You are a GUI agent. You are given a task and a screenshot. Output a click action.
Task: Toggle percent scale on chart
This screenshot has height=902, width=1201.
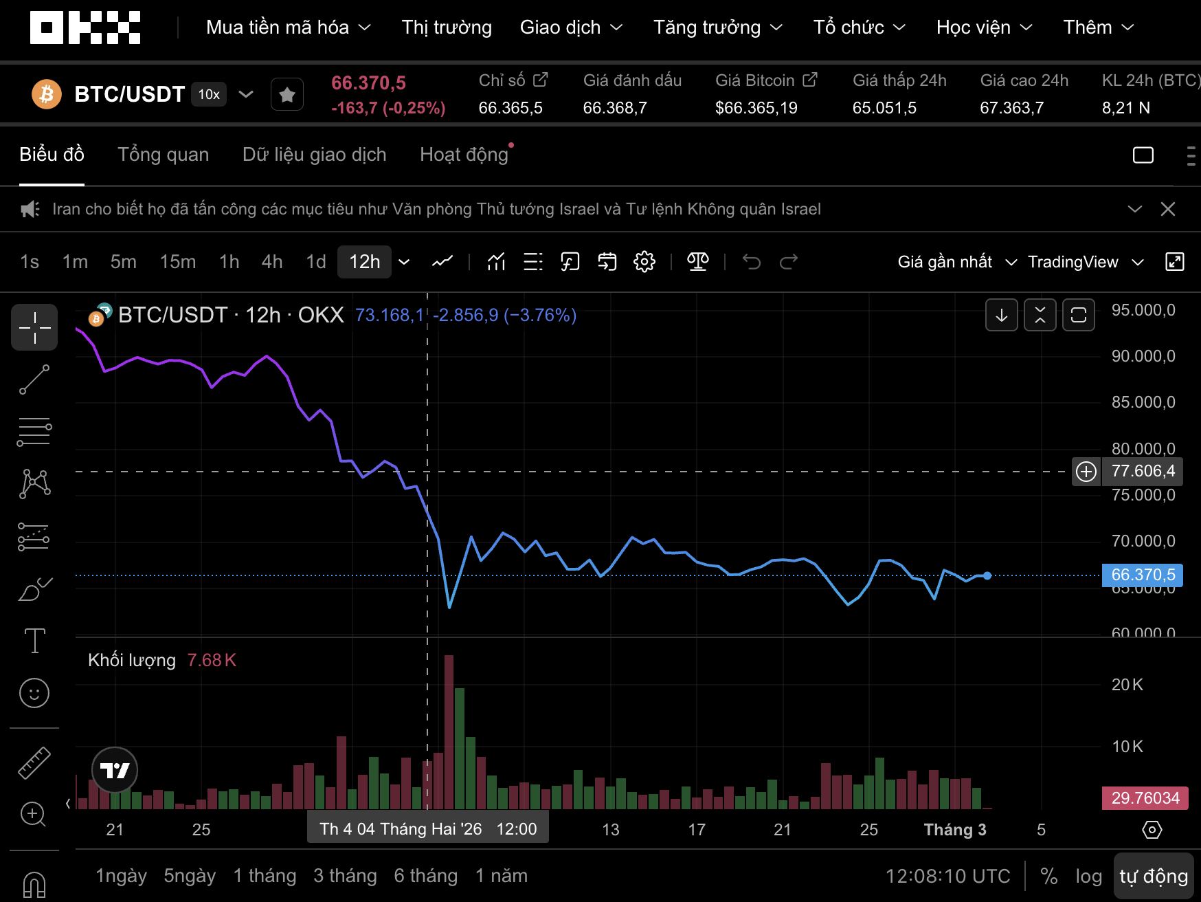1048,876
